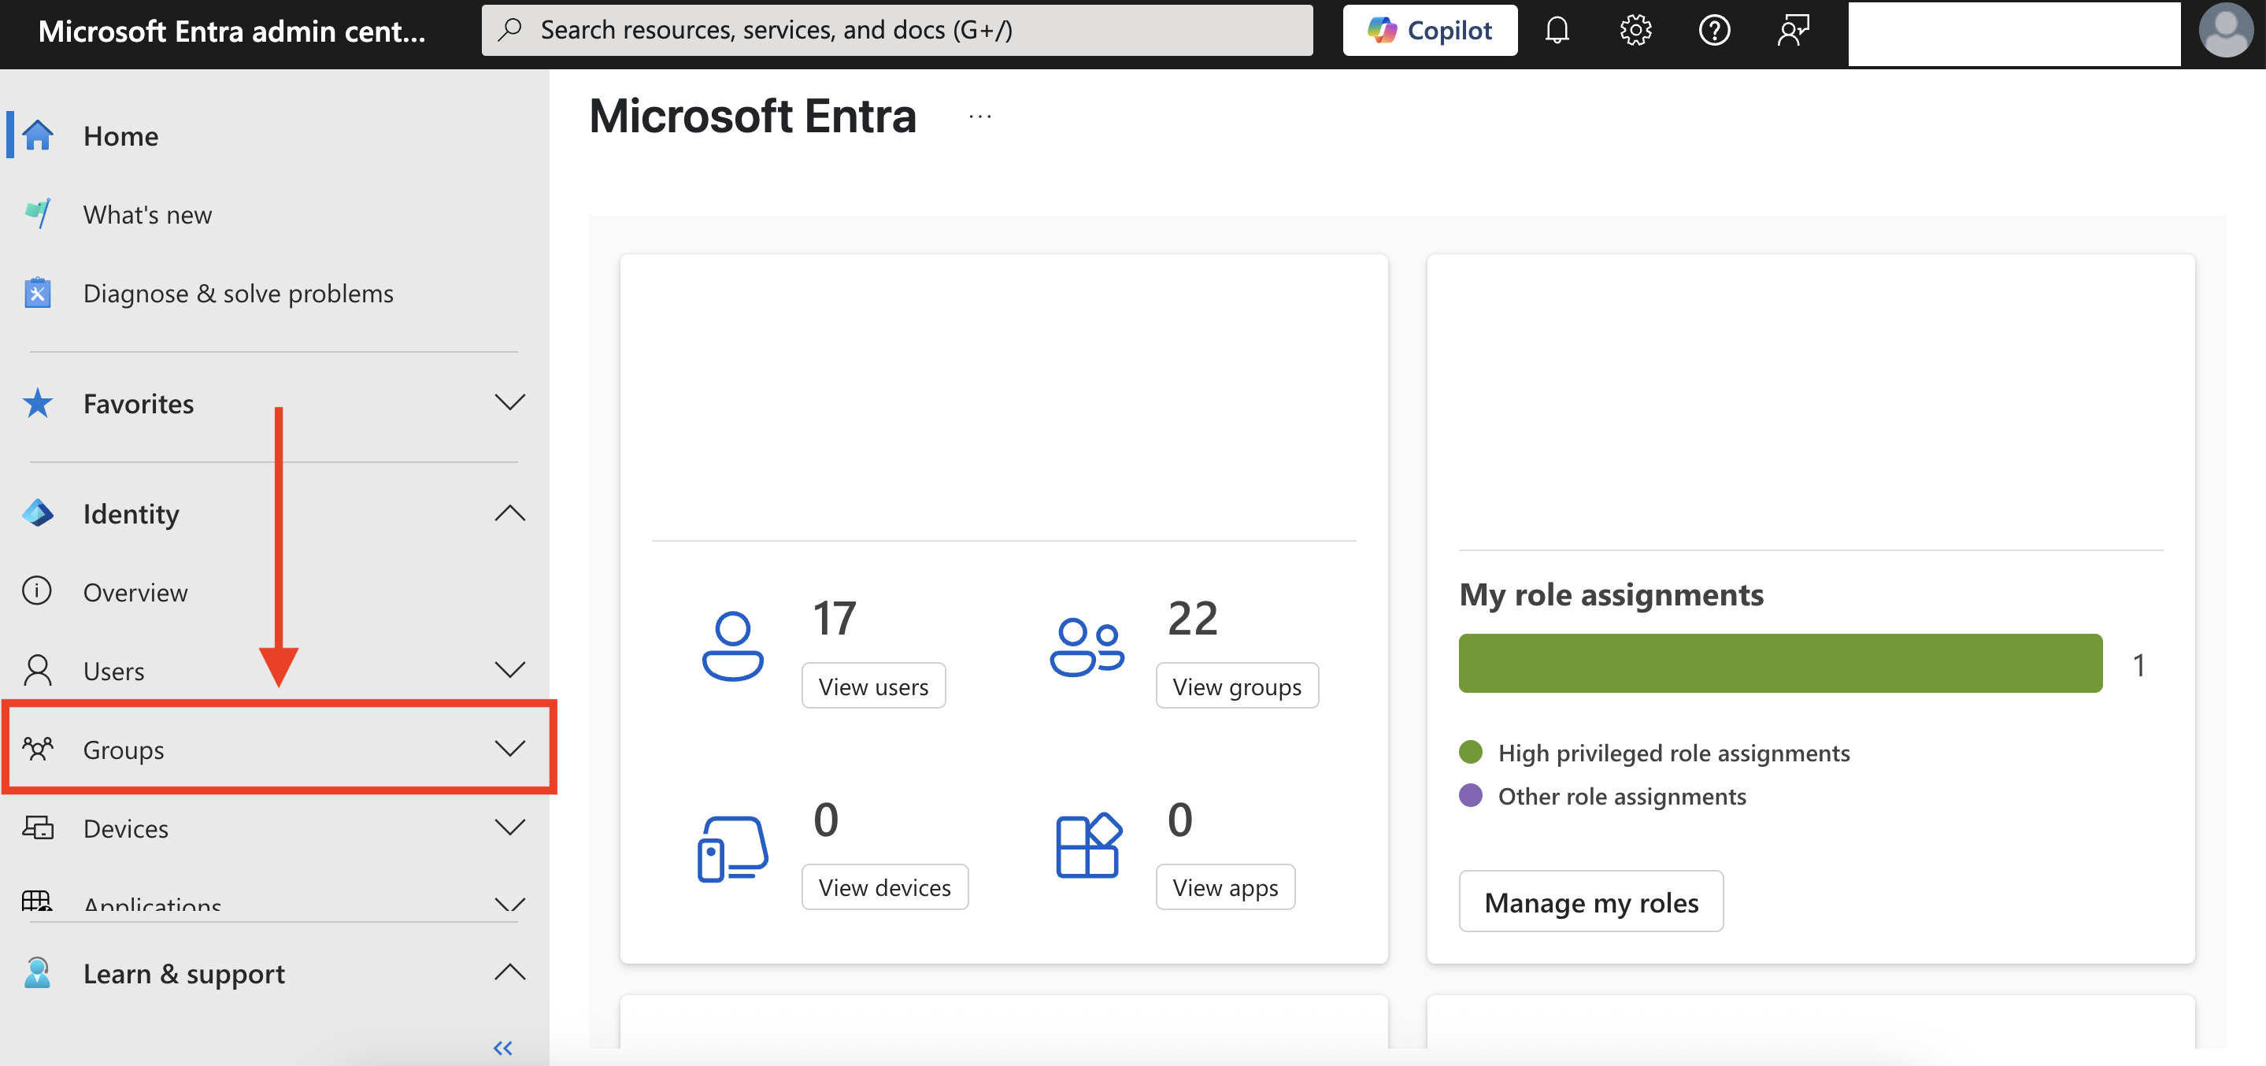This screenshot has width=2266, height=1066.
Task: Collapse the Identity section
Action: [509, 513]
